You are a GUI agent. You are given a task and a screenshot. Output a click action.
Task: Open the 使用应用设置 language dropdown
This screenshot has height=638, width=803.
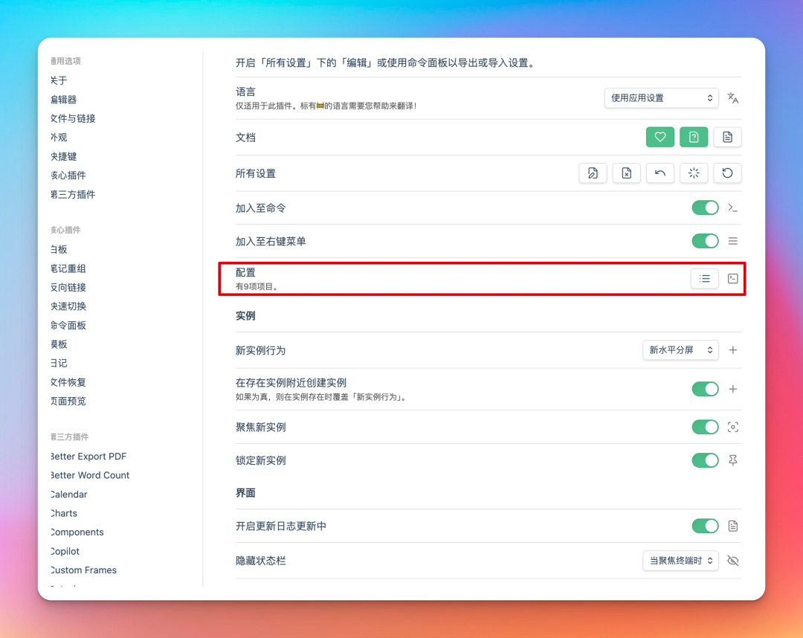click(x=661, y=98)
